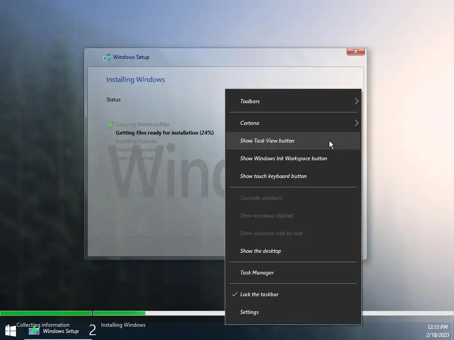
Task: Click the Installing features status line
Action: click(x=136, y=141)
